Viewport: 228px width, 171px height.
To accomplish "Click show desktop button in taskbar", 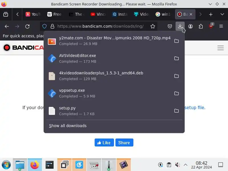I will click(x=221, y=165).
